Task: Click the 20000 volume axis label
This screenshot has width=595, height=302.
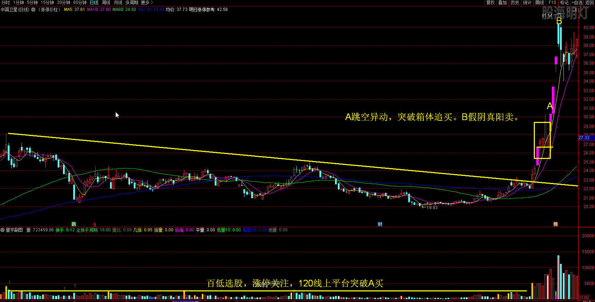Action: pos(588,236)
